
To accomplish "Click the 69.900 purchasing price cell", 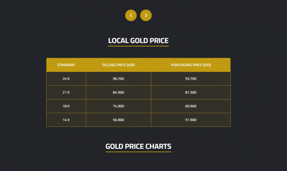I will click(191, 106).
